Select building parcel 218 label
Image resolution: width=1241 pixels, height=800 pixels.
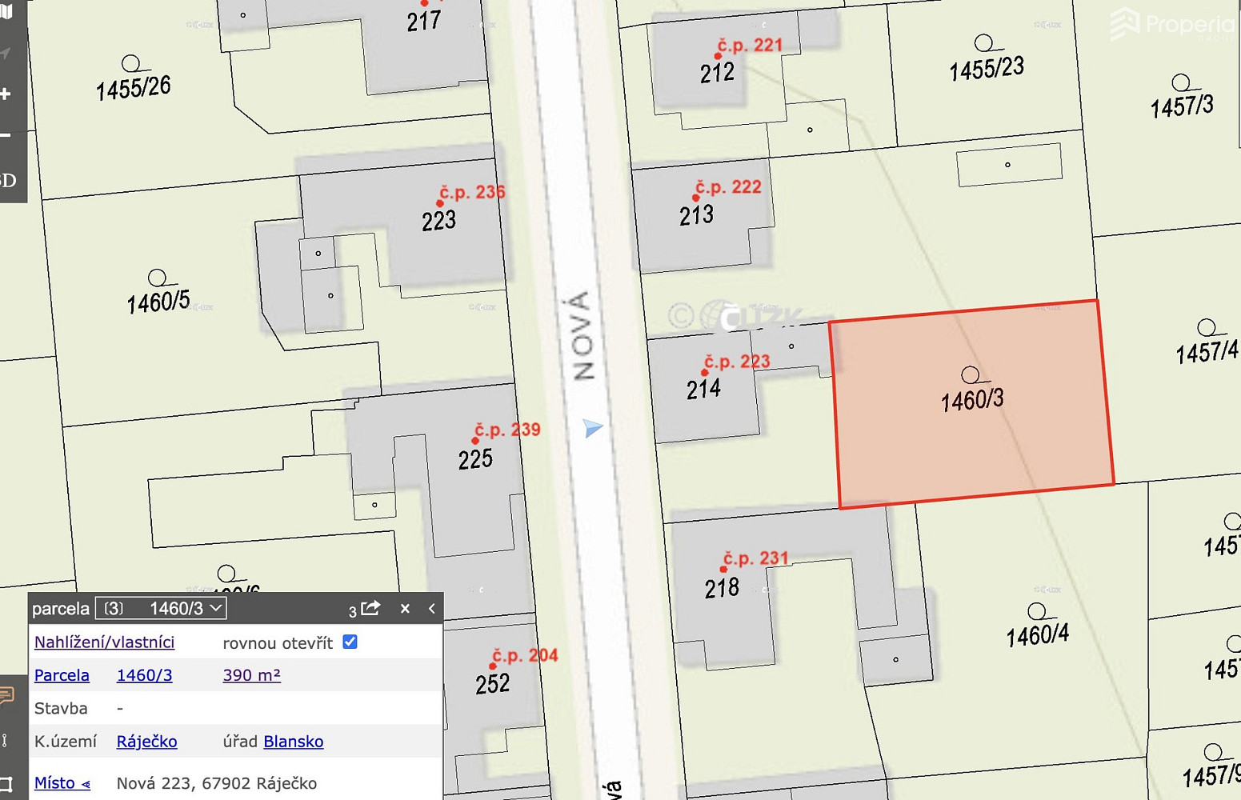(722, 588)
